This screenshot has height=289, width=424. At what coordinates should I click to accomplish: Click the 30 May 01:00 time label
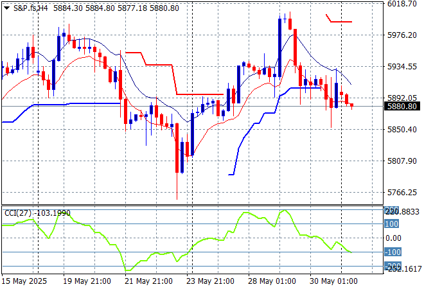click(x=334, y=281)
